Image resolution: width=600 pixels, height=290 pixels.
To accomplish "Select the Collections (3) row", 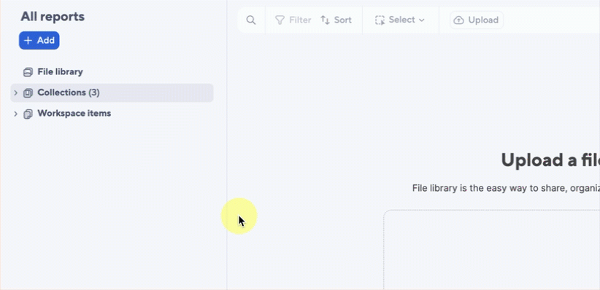I will click(112, 93).
